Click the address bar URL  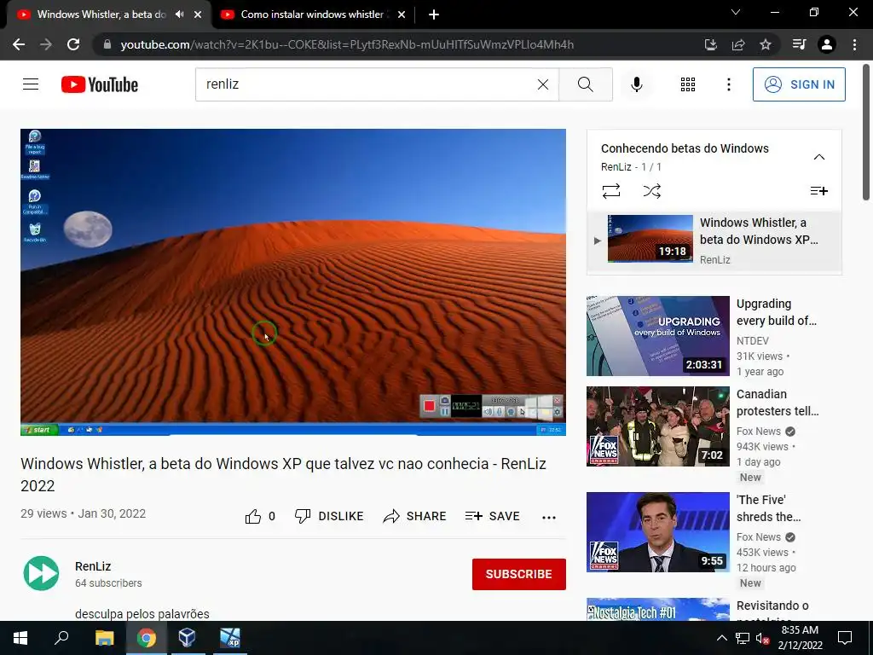(x=347, y=44)
